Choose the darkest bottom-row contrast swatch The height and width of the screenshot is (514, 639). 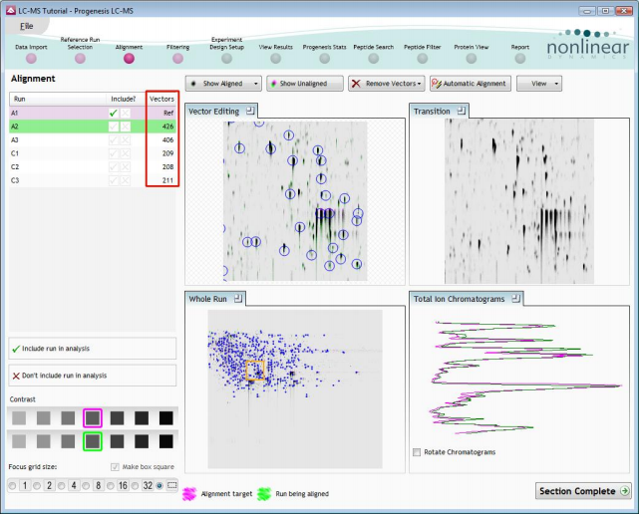coord(165,441)
